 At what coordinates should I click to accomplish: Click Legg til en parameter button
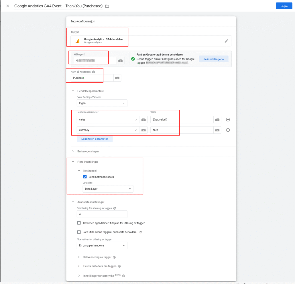click(95, 139)
